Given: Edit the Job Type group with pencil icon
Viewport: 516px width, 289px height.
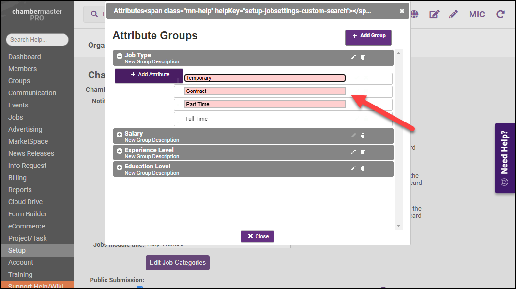Looking at the screenshot, I should [x=353, y=57].
